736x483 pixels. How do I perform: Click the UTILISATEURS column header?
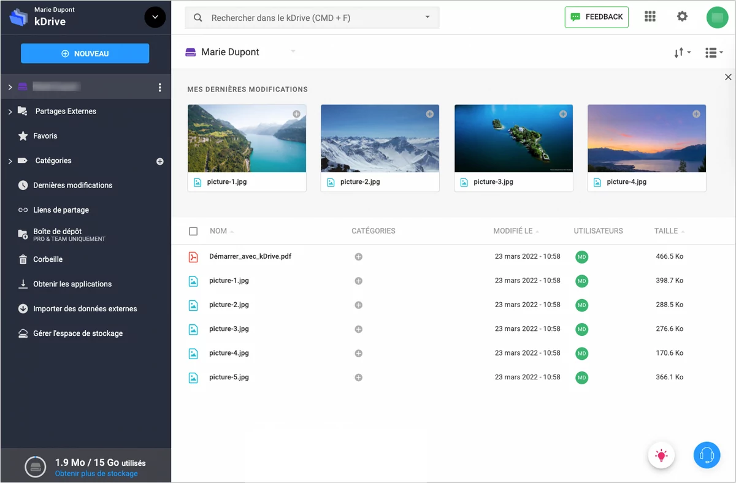coord(598,231)
